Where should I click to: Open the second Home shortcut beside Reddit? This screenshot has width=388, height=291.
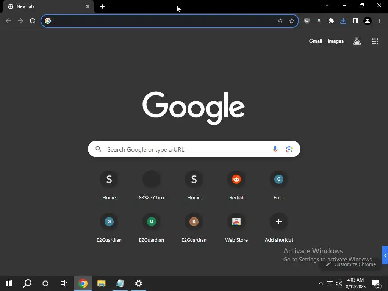tap(194, 185)
